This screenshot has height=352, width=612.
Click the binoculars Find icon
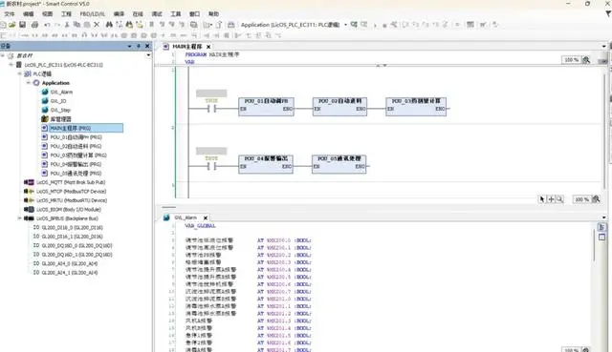point(109,25)
